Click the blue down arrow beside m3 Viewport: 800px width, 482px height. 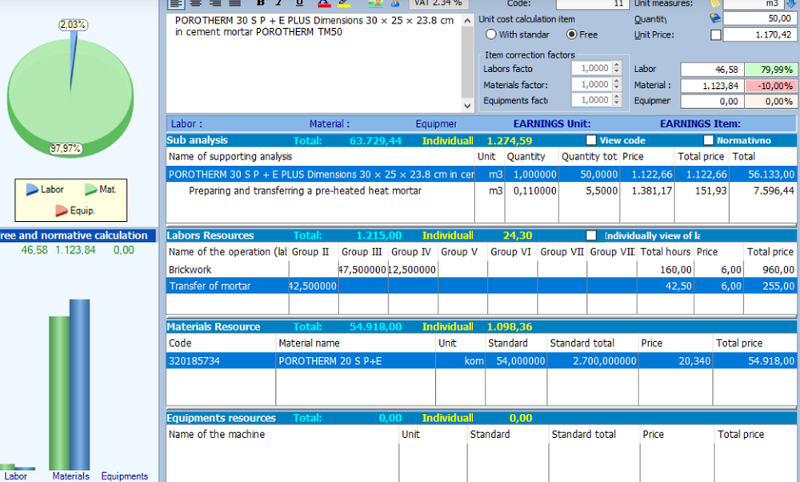click(790, 3)
